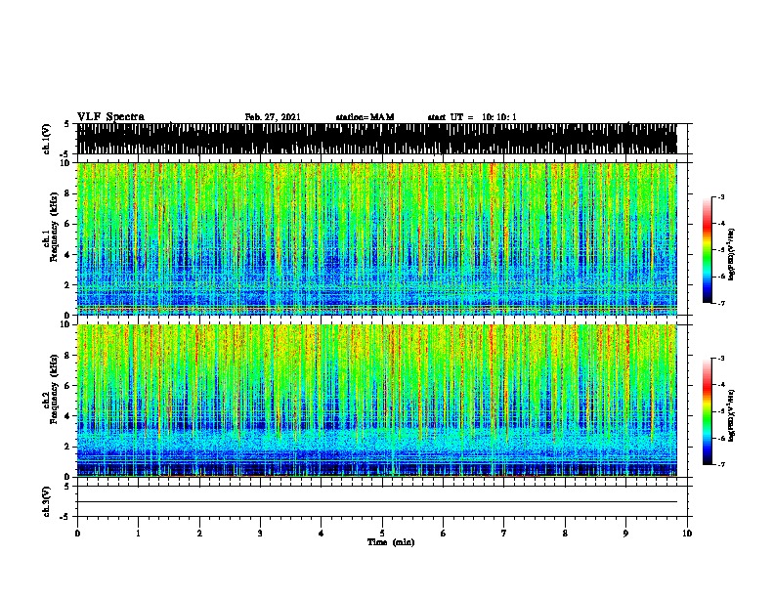
Task: Click the "Time (min)" axis title
Action: [x=391, y=542]
